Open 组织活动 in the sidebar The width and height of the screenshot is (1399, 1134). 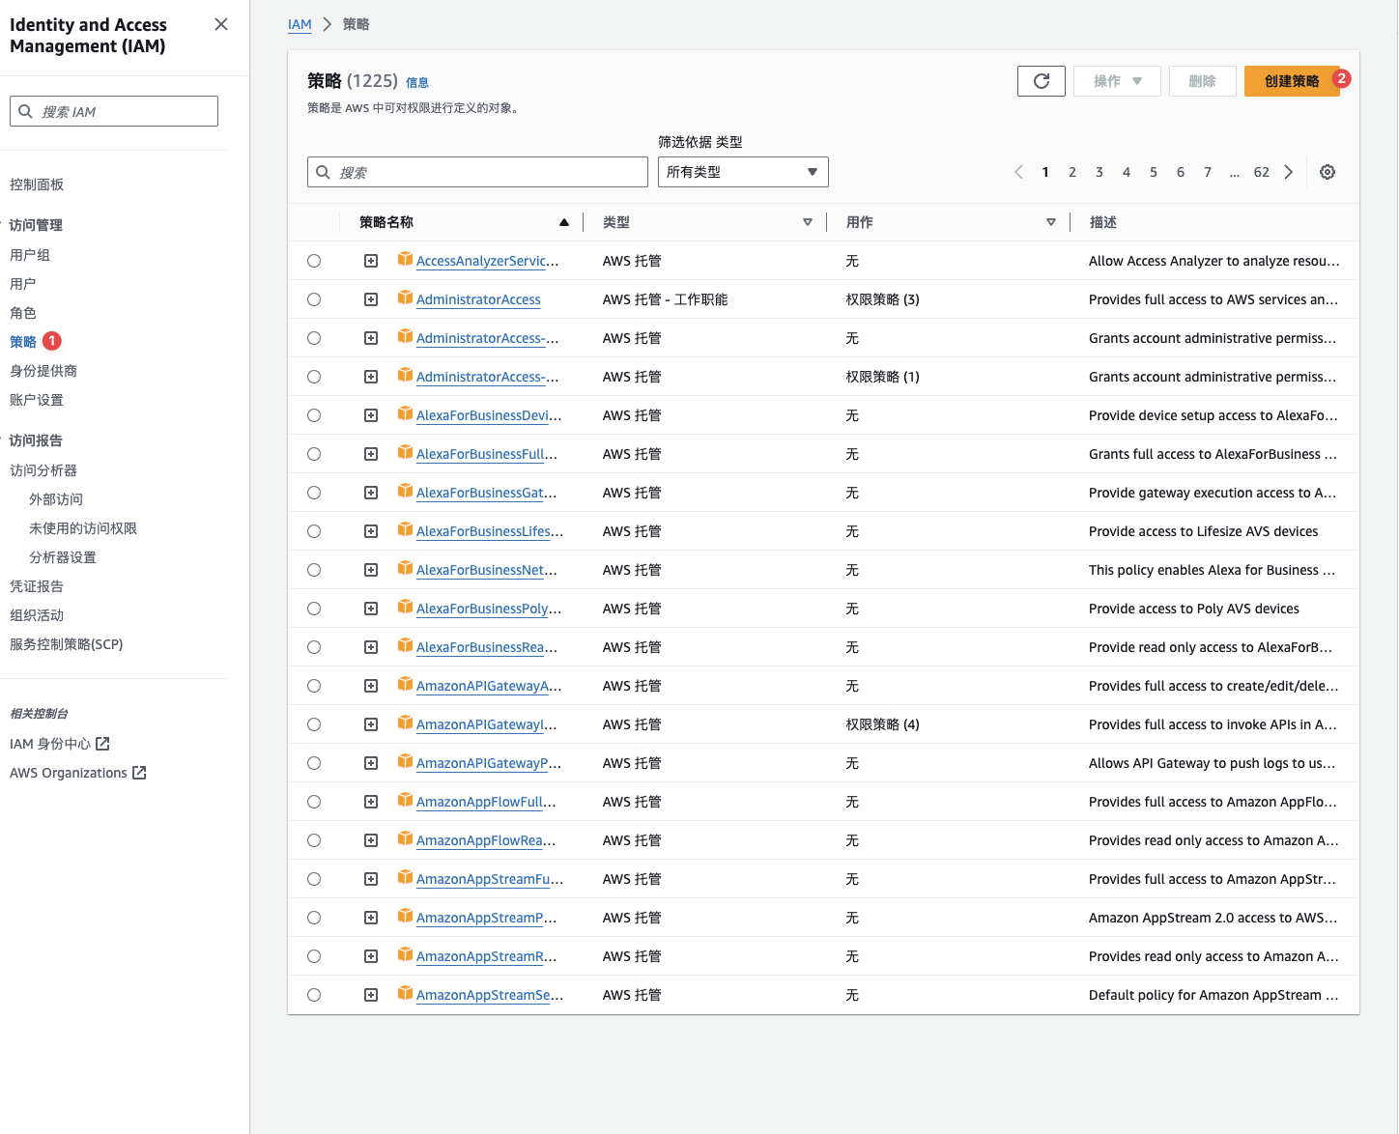[37, 615]
